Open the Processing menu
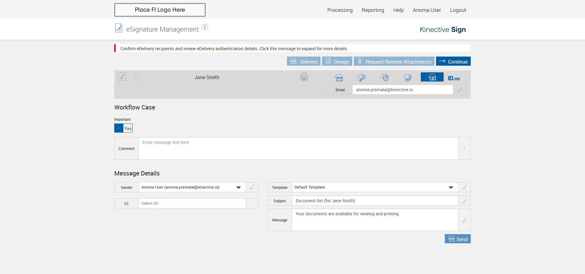This screenshot has width=585, height=274. pos(340,10)
